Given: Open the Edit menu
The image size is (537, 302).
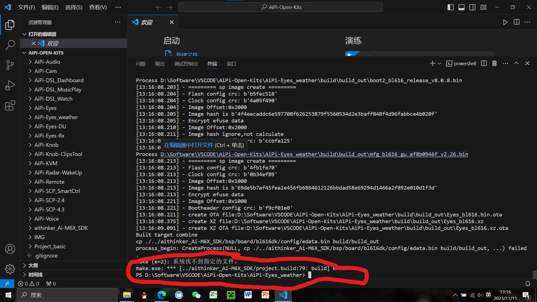Looking at the screenshot, I should coord(50,7).
